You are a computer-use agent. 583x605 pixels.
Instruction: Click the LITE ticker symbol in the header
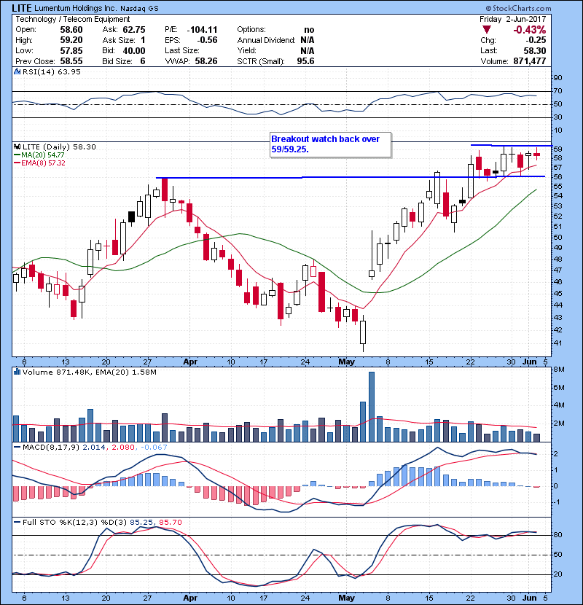click(22, 8)
